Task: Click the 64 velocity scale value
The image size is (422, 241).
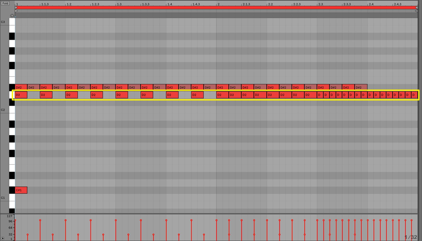Action: [x=10, y=228]
